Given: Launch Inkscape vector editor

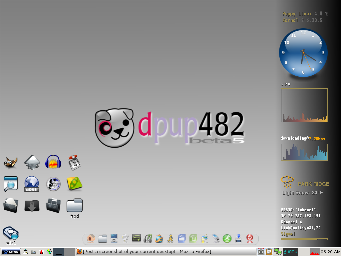Looking at the screenshot, I should [x=32, y=162].
